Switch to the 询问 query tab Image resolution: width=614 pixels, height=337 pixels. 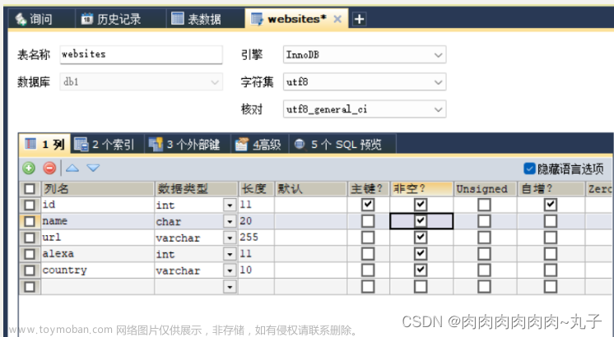click(40, 19)
